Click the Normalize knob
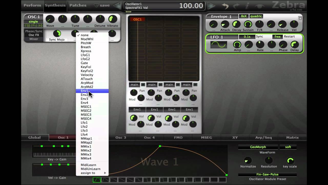The width and height of the screenshot is (328, 185). click(x=248, y=161)
